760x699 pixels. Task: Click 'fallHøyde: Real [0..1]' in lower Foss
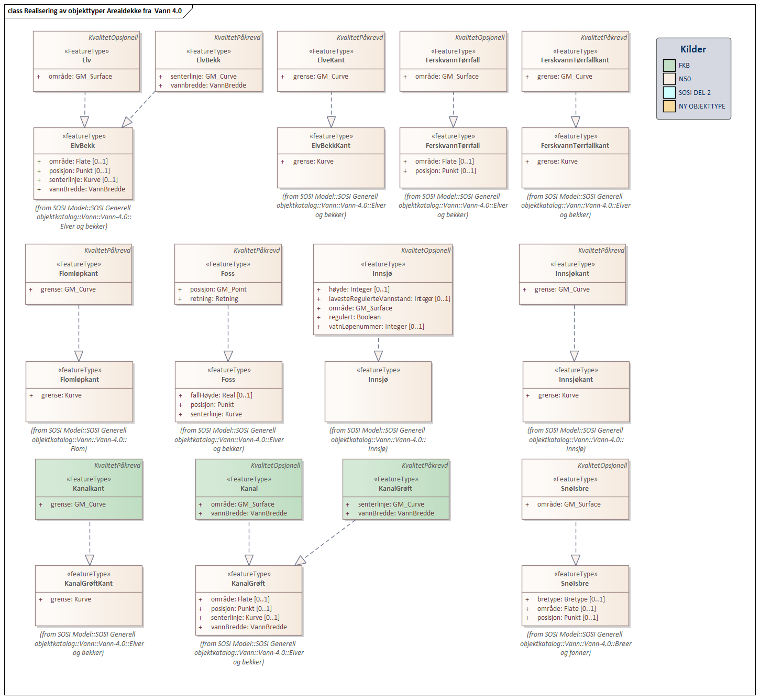click(x=222, y=395)
